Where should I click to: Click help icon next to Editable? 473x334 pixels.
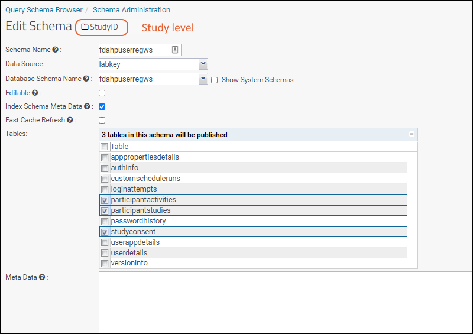coord(35,93)
